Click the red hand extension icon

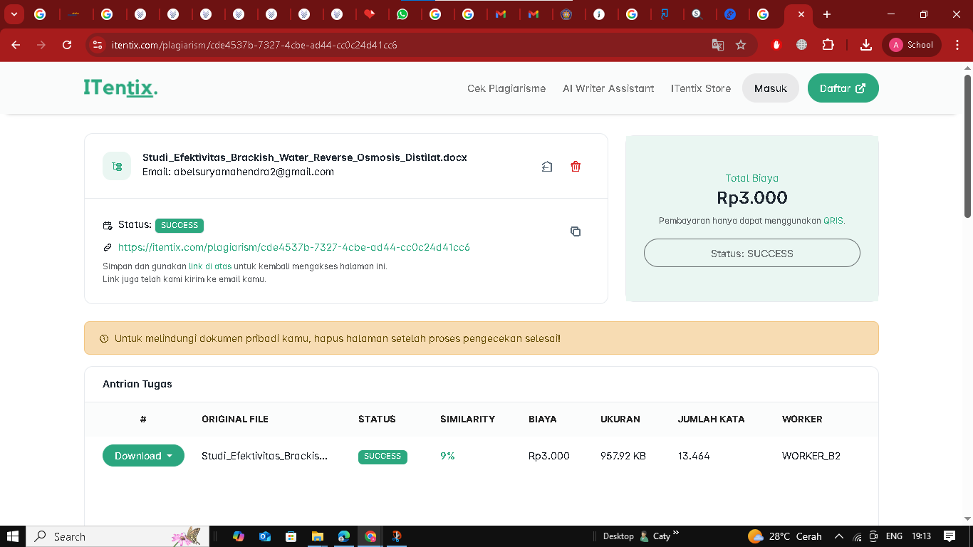click(776, 45)
